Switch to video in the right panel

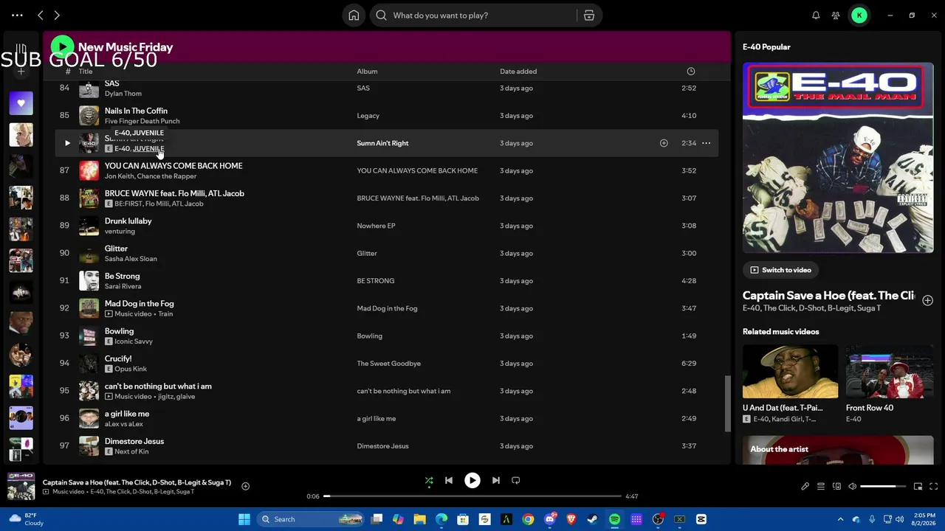[780, 270]
